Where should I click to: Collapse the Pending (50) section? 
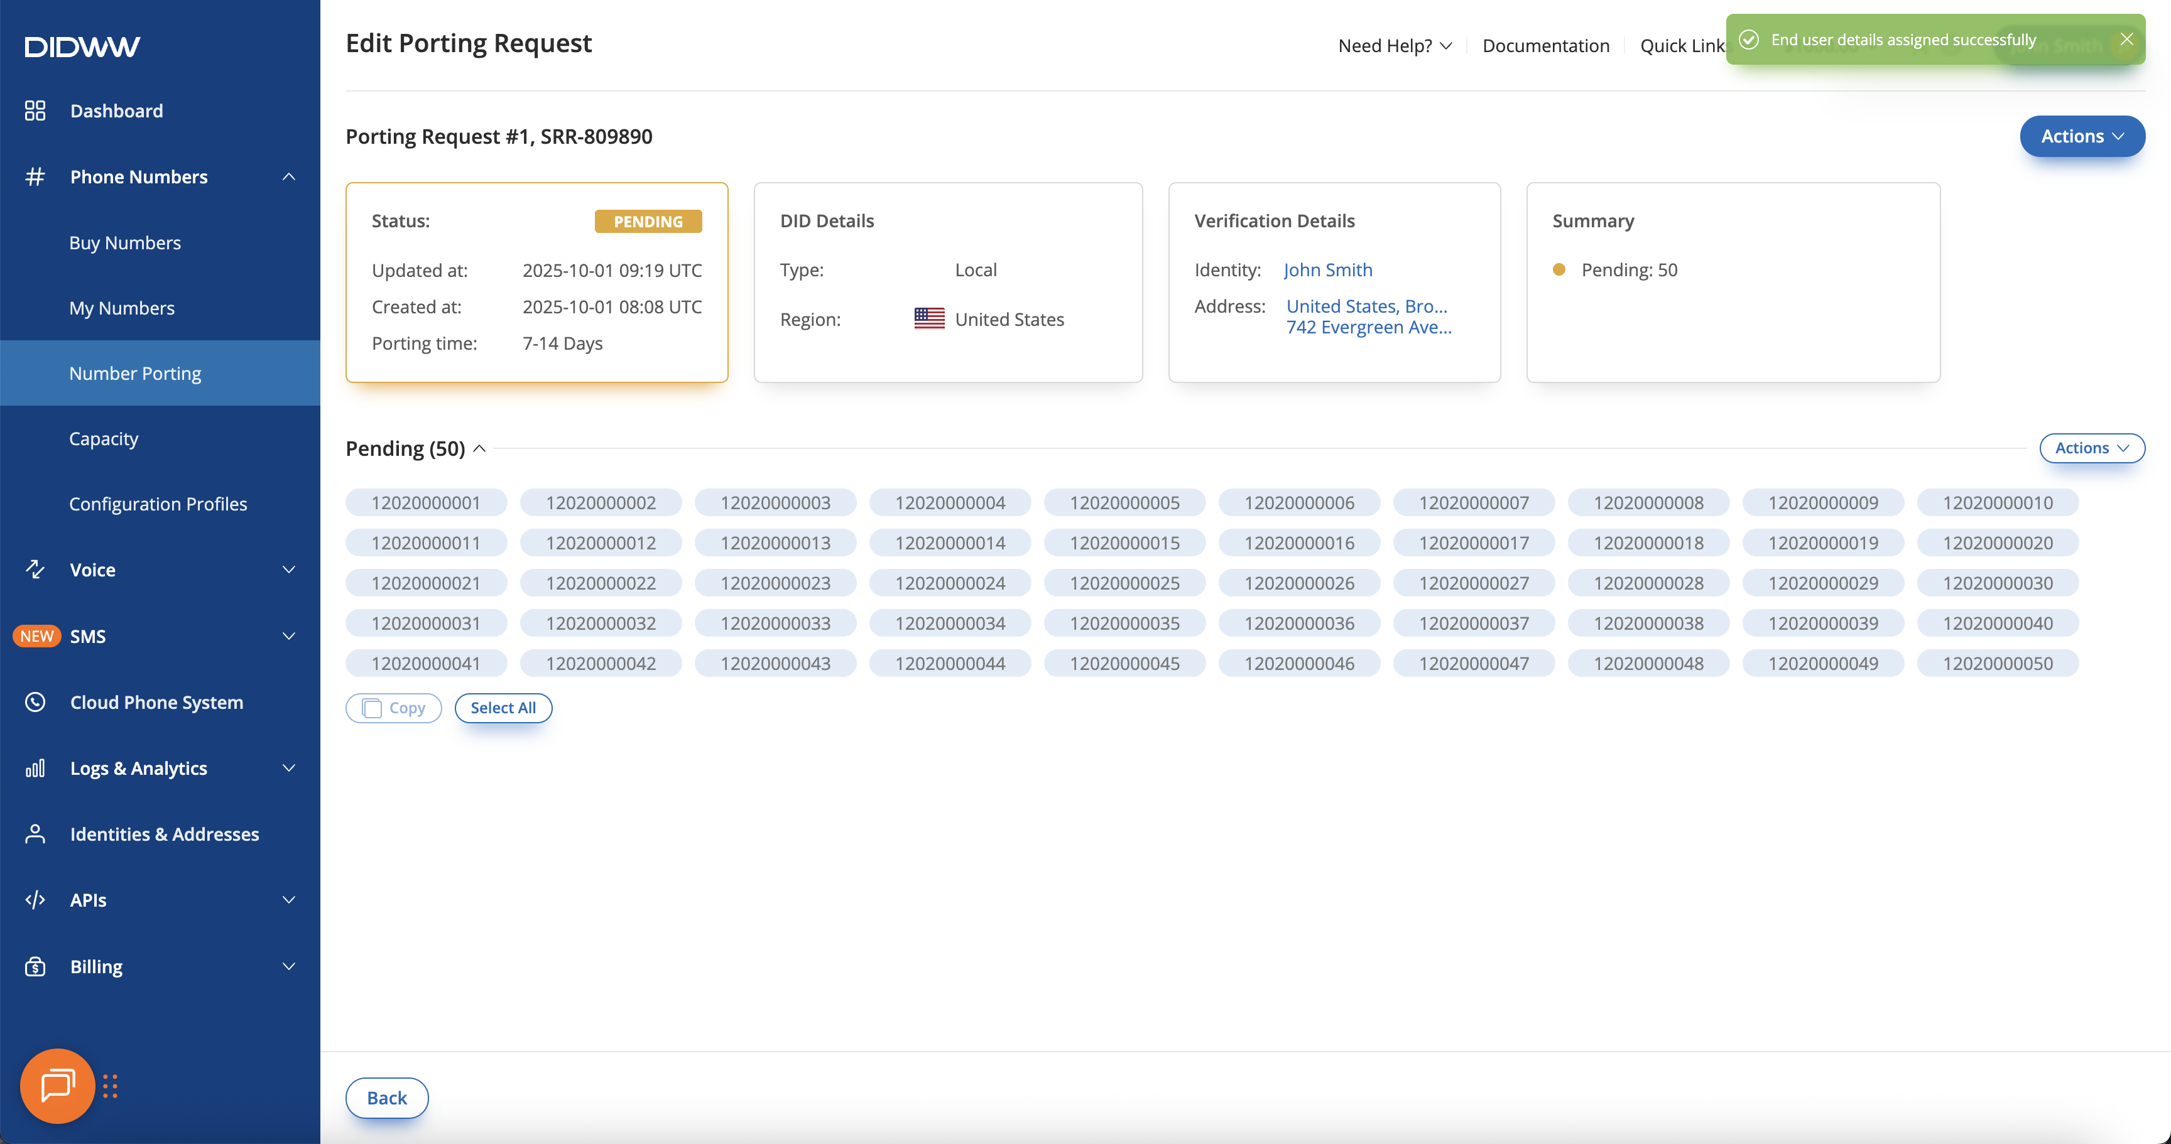pos(479,448)
